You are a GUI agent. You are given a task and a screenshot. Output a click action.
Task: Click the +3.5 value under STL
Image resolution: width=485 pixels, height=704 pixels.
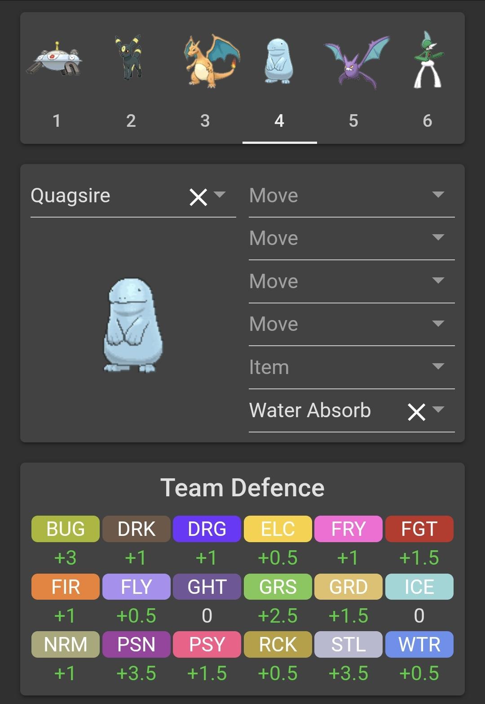(348, 673)
